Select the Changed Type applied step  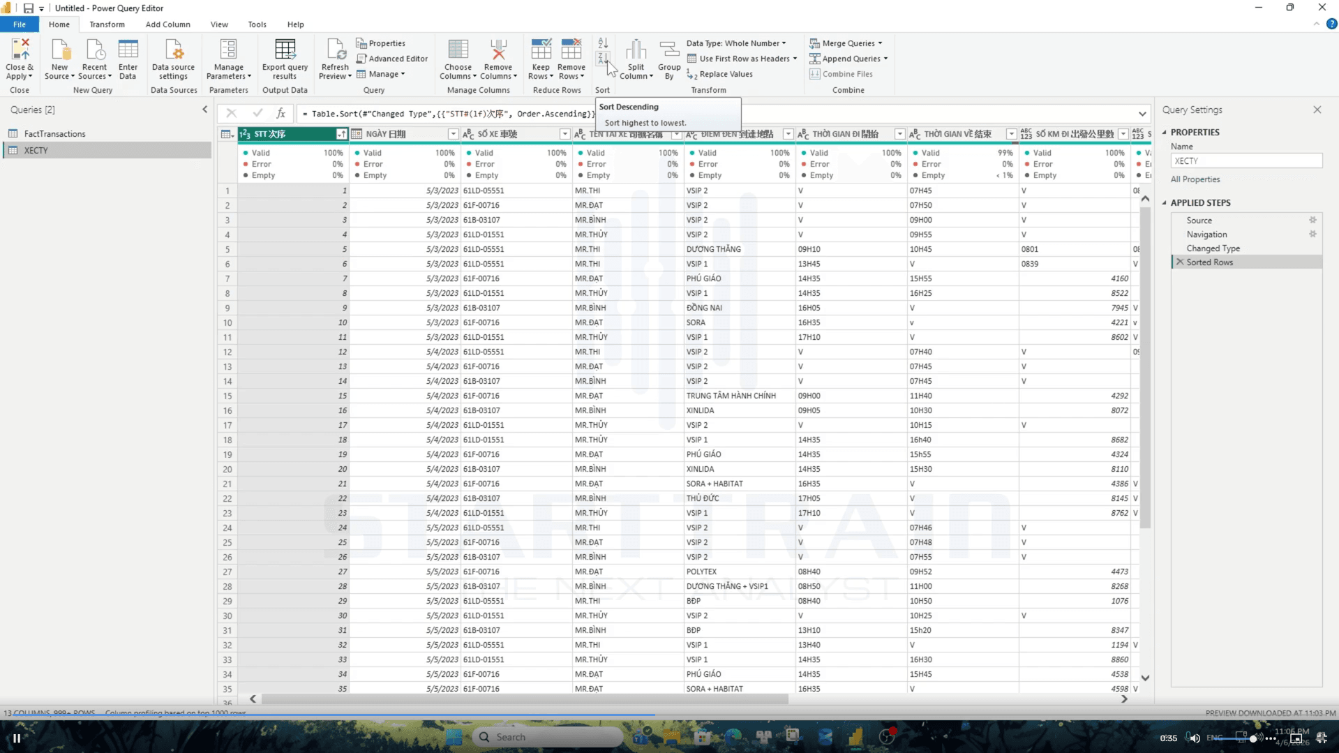pos(1213,248)
